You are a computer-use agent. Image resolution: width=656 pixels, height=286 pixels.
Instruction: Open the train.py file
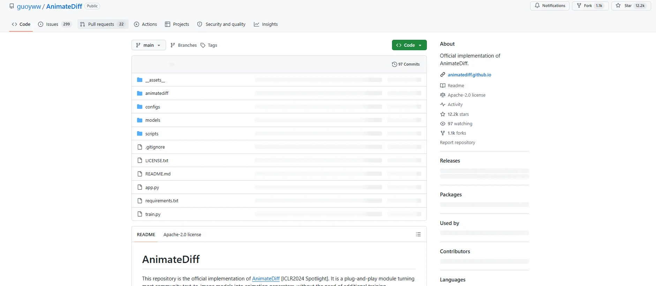coord(153,214)
